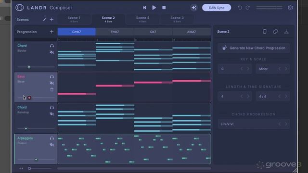The width and height of the screenshot is (308, 173).
Task: Stop playback with the stop button
Action: pyautogui.click(x=164, y=8)
